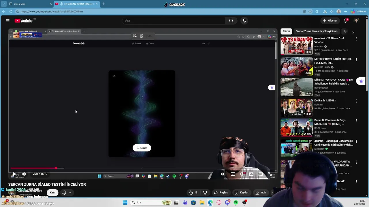Open tab actions dropdown at top-left

(x=3, y=4)
